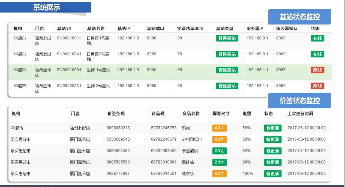Switch to the 价签状态监控 tab
Screen dimensions: 345x187
click(299, 100)
